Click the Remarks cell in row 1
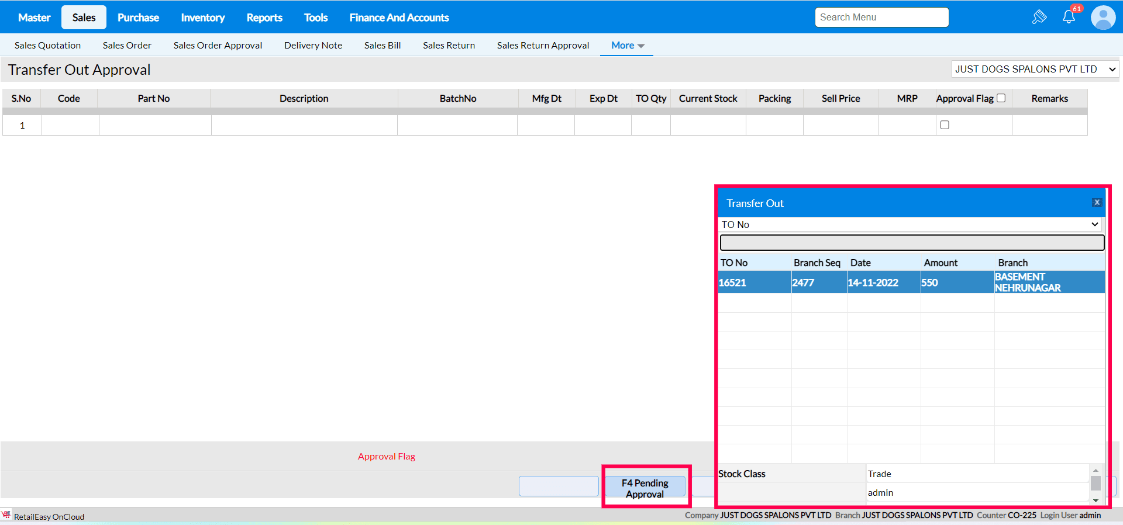 coord(1049,125)
